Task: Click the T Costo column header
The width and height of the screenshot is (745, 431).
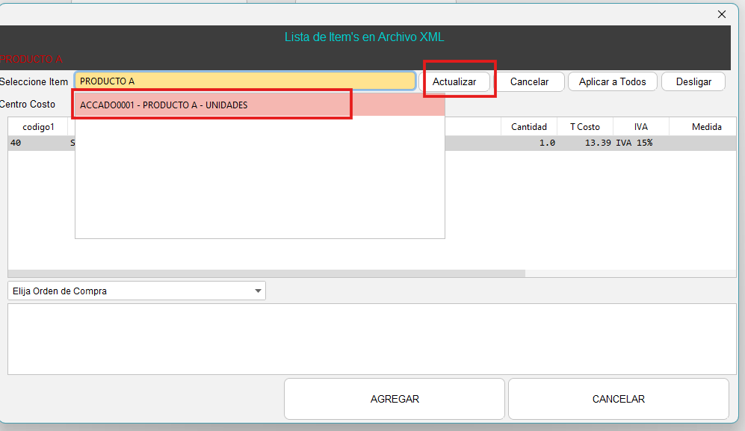Action: 584,127
